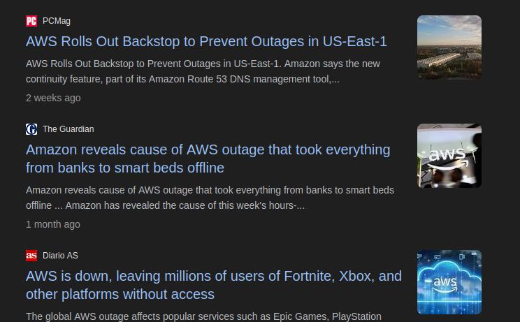The height and width of the screenshot is (322, 520).
Task: Click the 'PCMag' source name
Action: pyautogui.click(x=57, y=21)
